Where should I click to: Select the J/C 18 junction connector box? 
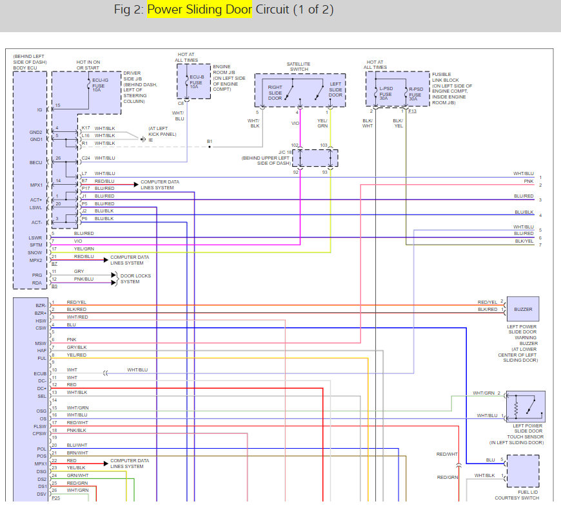coord(315,158)
